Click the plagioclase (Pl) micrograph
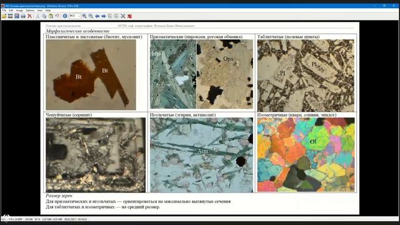Viewport: 400px width, 225px height. [x=306, y=75]
